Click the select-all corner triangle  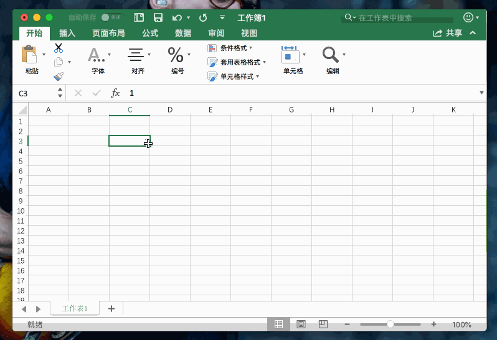pos(22,110)
